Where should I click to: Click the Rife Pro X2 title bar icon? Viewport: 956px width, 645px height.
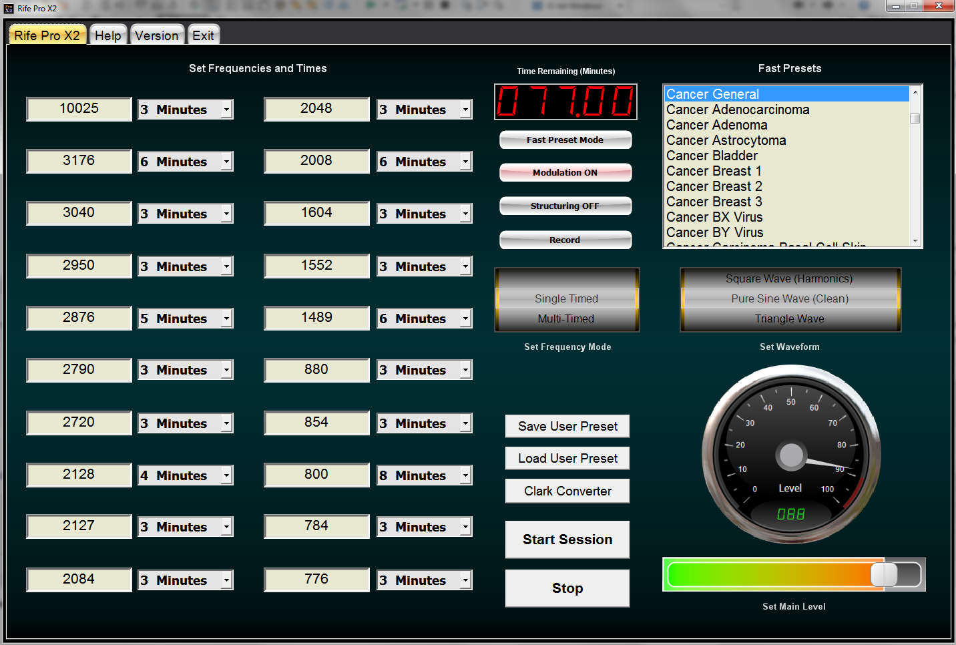point(9,9)
